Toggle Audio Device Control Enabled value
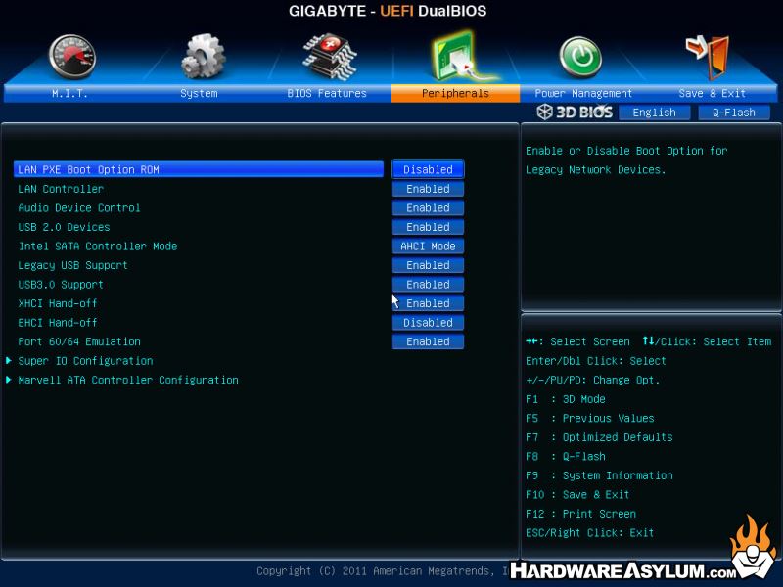This screenshot has width=783, height=587. point(428,207)
